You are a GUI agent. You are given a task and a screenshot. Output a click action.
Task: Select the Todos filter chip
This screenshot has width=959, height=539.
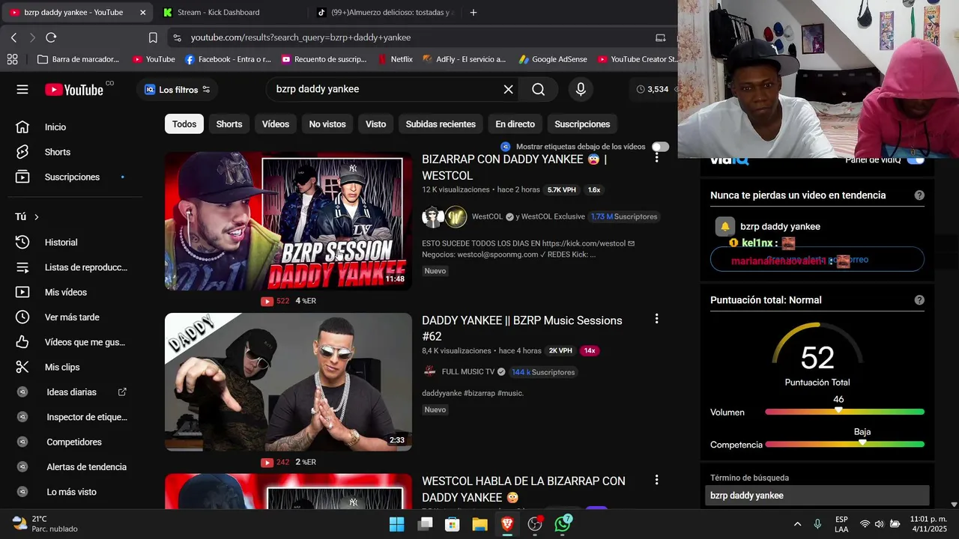(184, 124)
